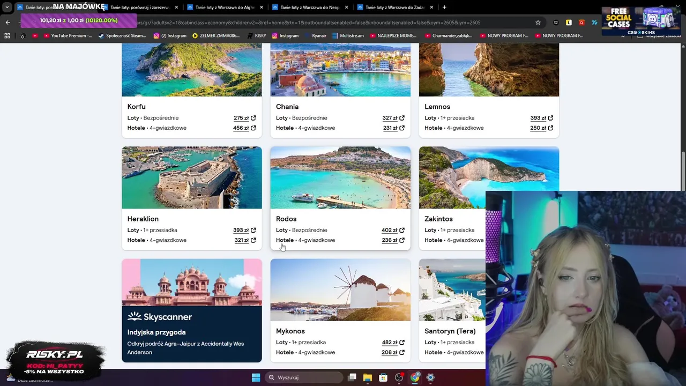Screen dimensions: 686x386
Task: Open Chania flights external link icon
Action: click(402, 118)
